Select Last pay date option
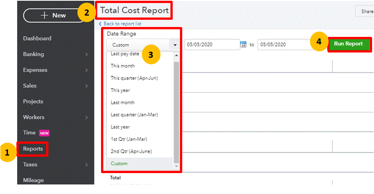 (x=125, y=54)
